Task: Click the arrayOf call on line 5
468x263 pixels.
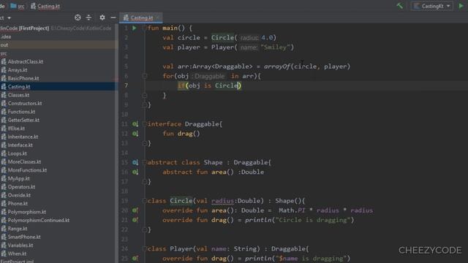Action: coord(277,66)
